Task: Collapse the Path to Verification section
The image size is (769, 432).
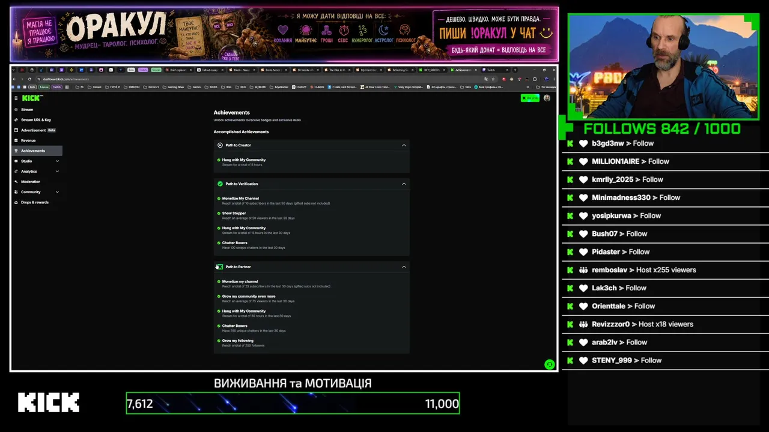Action: point(404,184)
